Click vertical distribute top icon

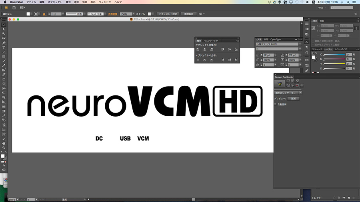[198, 60]
